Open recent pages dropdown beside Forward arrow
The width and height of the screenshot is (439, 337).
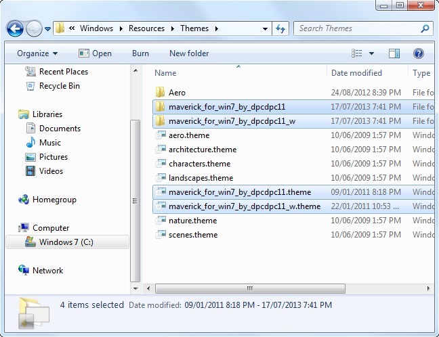pos(47,29)
